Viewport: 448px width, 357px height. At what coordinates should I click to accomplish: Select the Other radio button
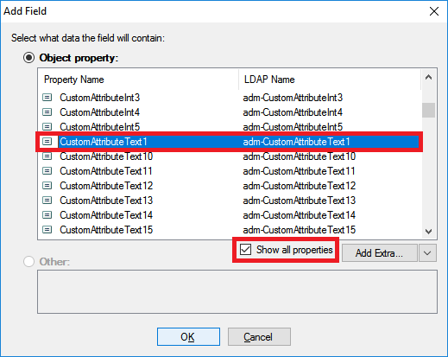point(28,262)
